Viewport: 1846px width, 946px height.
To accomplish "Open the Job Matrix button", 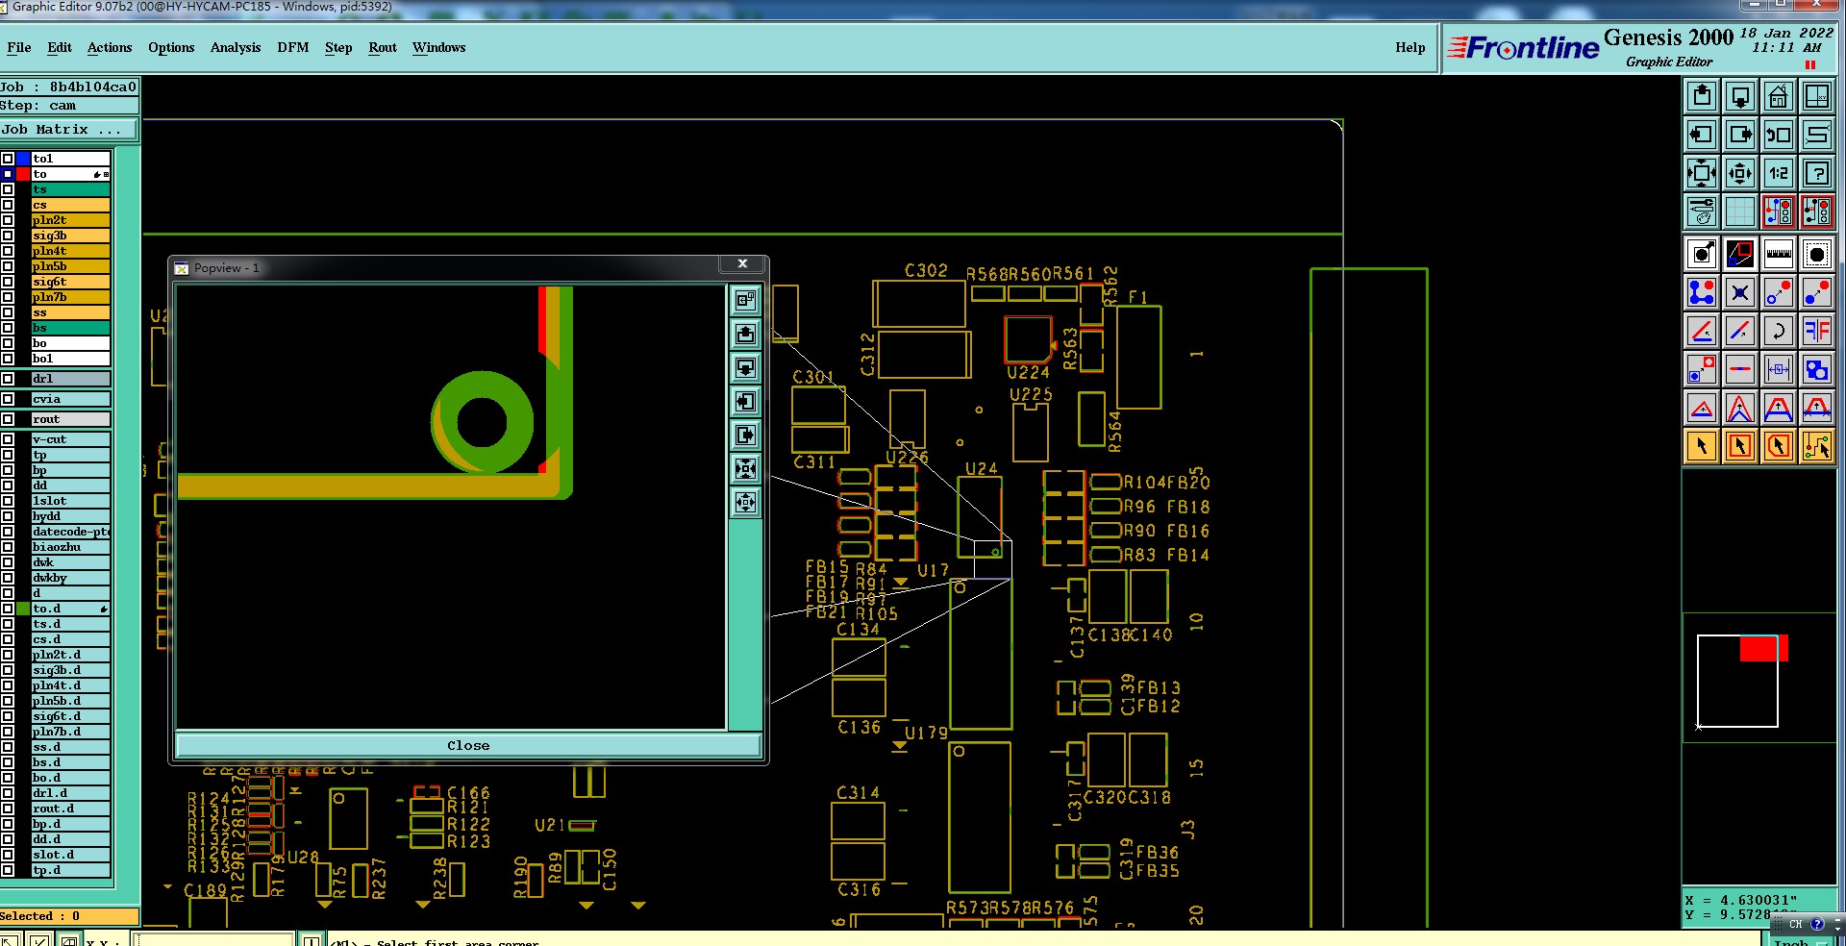I will pyautogui.click(x=69, y=130).
